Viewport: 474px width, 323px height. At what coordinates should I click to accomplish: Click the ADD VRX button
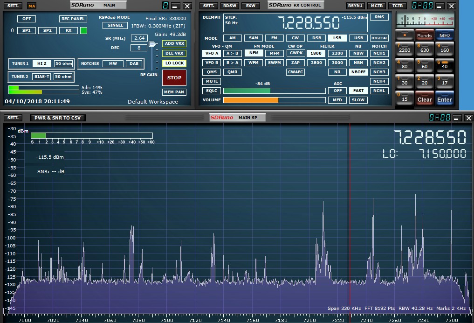pyautogui.click(x=174, y=43)
